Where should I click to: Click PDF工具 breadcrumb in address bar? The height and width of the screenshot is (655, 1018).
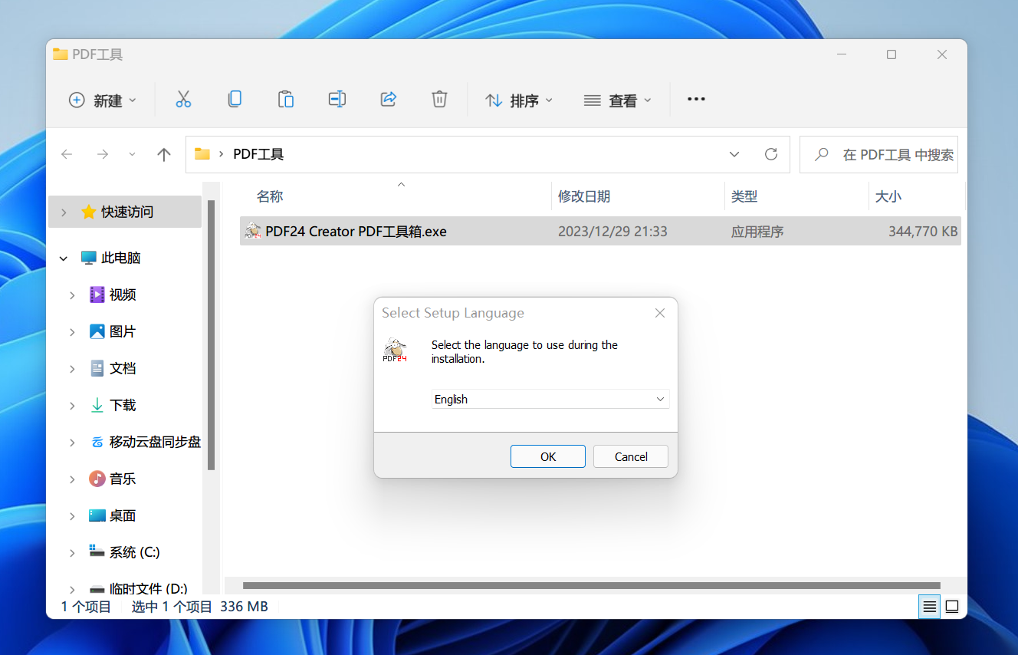(258, 154)
